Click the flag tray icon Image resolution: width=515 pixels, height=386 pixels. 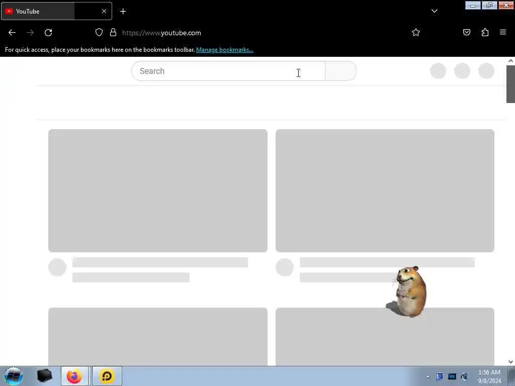click(440, 376)
